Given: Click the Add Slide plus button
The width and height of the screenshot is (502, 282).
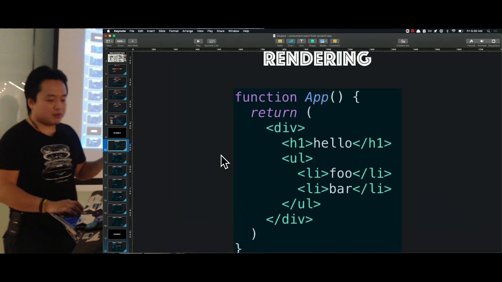Looking at the screenshot, I should point(133,41).
